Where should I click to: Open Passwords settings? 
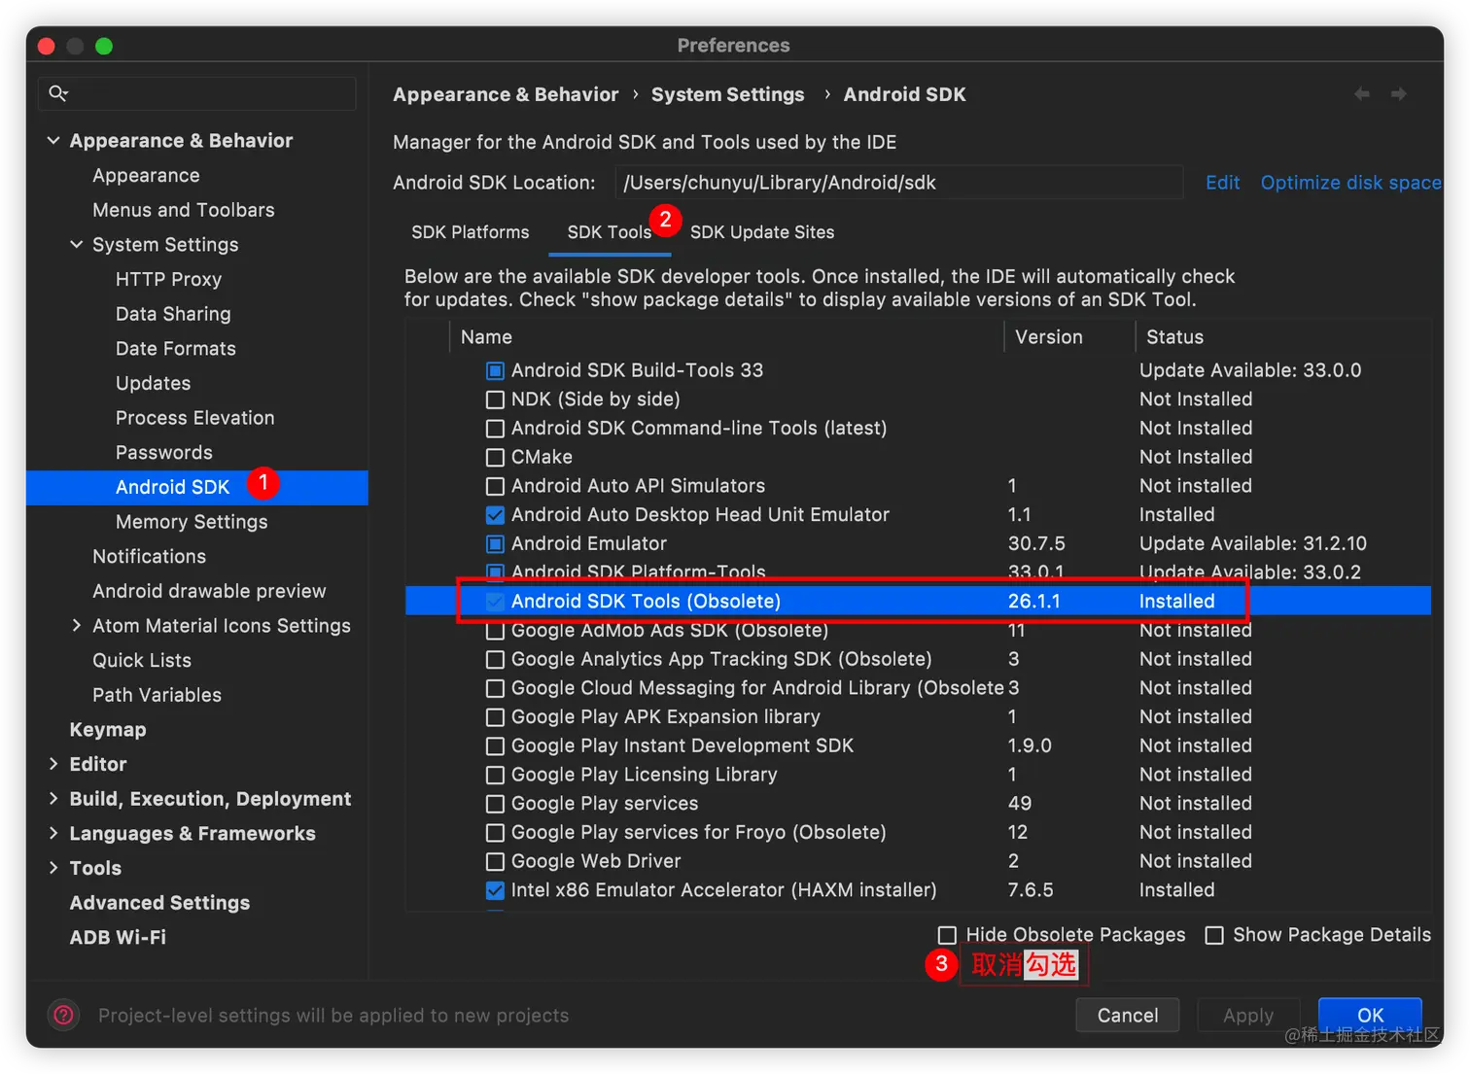(x=164, y=453)
